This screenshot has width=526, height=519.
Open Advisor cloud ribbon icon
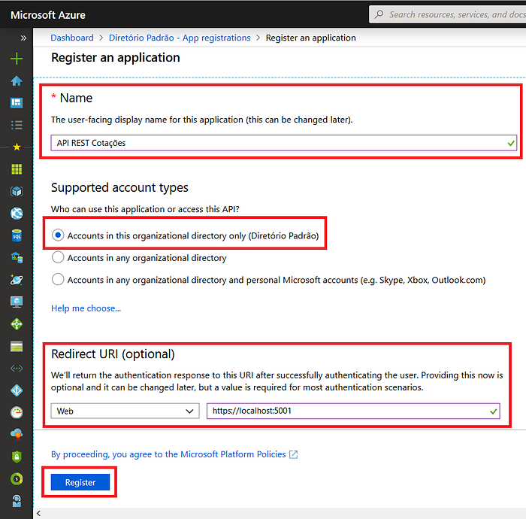click(17, 435)
